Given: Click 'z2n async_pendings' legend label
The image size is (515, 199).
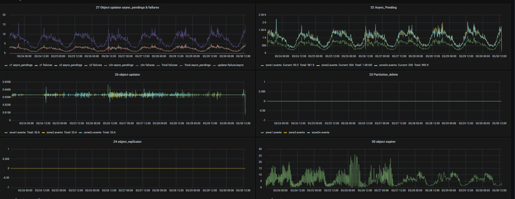Looking at the screenshot, I should [x=121, y=65].
